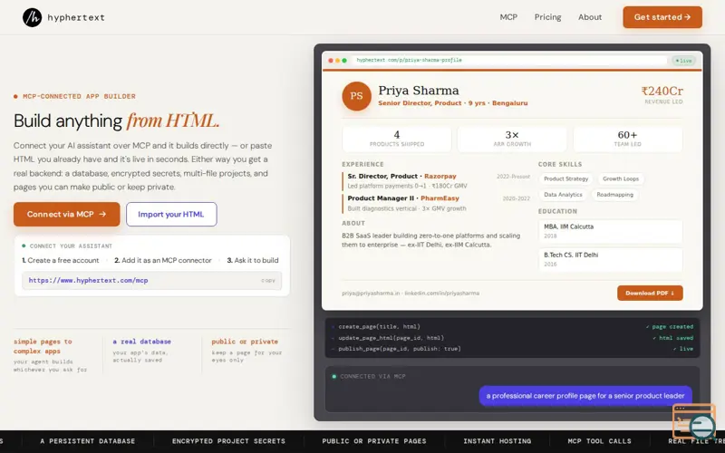Go to the About page

590,17
